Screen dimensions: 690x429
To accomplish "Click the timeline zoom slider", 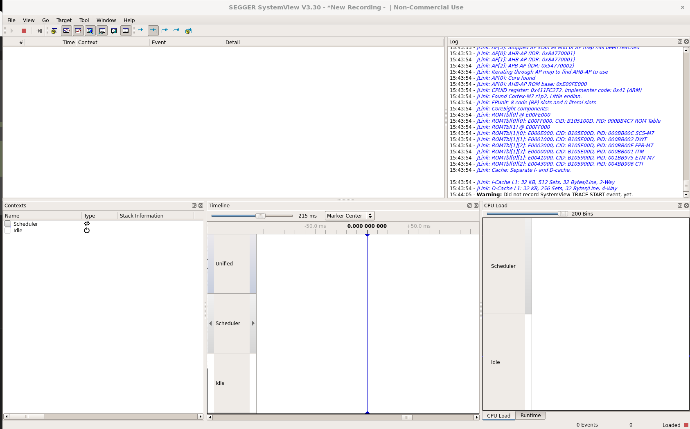I will click(x=261, y=216).
